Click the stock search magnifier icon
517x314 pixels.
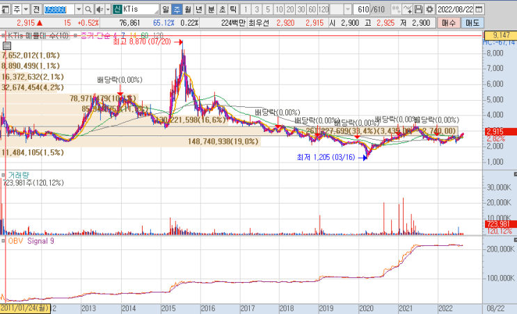(88, 9)
